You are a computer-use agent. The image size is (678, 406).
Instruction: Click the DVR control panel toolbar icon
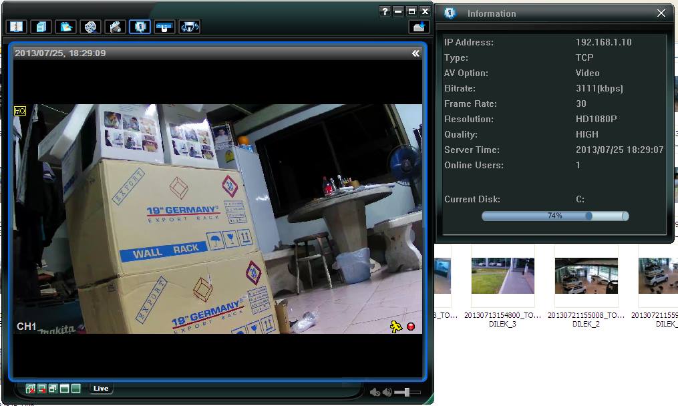pyautogui.click(x=165, y=27)
